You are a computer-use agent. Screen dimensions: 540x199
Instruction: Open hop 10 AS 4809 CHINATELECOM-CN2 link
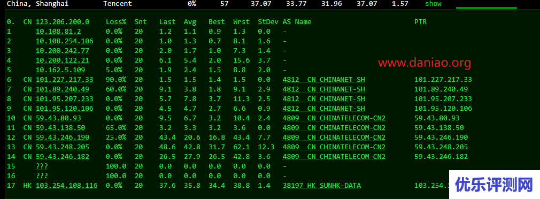(x=334, y=118)
